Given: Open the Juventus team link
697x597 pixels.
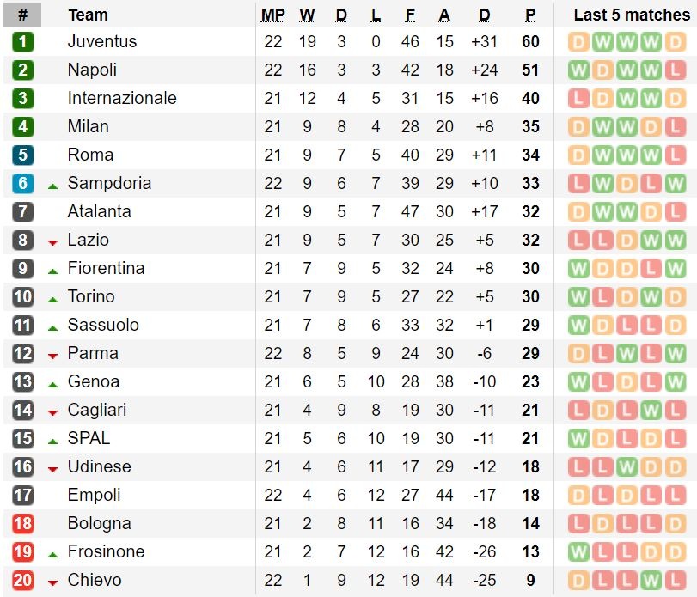Looking at the screenshot, I should tap(101, 41).
